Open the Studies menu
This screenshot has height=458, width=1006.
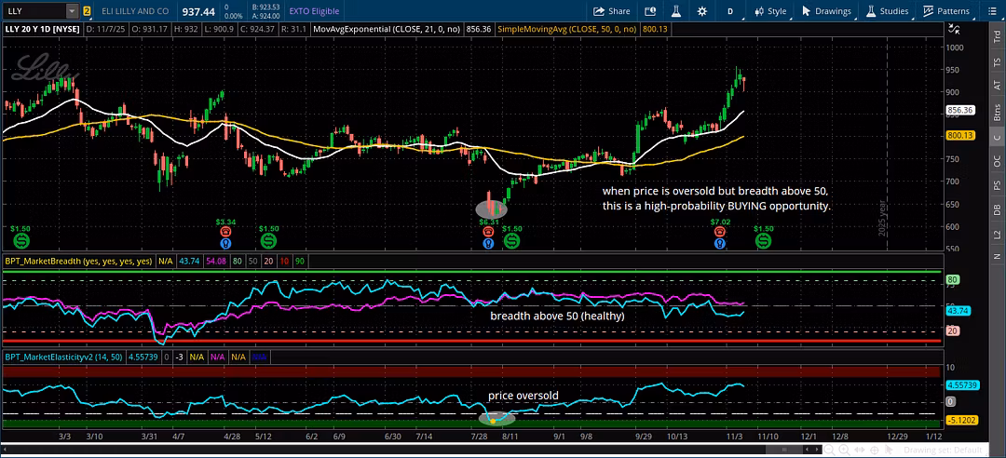click(887, 11)
